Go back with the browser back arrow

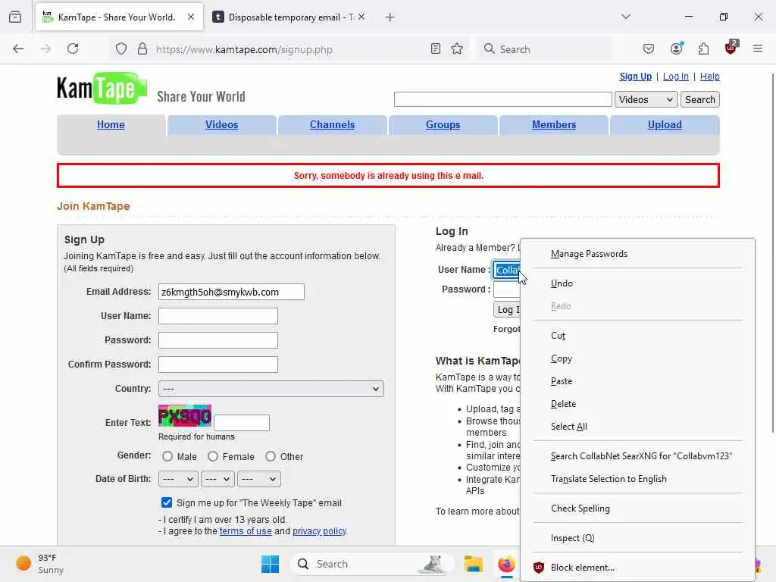point(18,48)
